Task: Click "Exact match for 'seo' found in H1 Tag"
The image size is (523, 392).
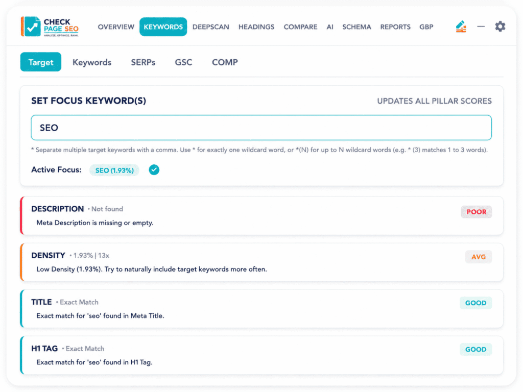Action: coord(94,362)
